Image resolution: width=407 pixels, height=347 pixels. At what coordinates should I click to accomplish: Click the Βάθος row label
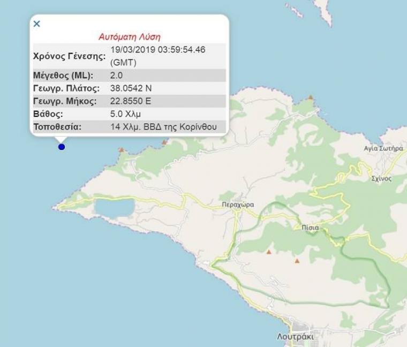pyautogui.click(x=48, y=114)
